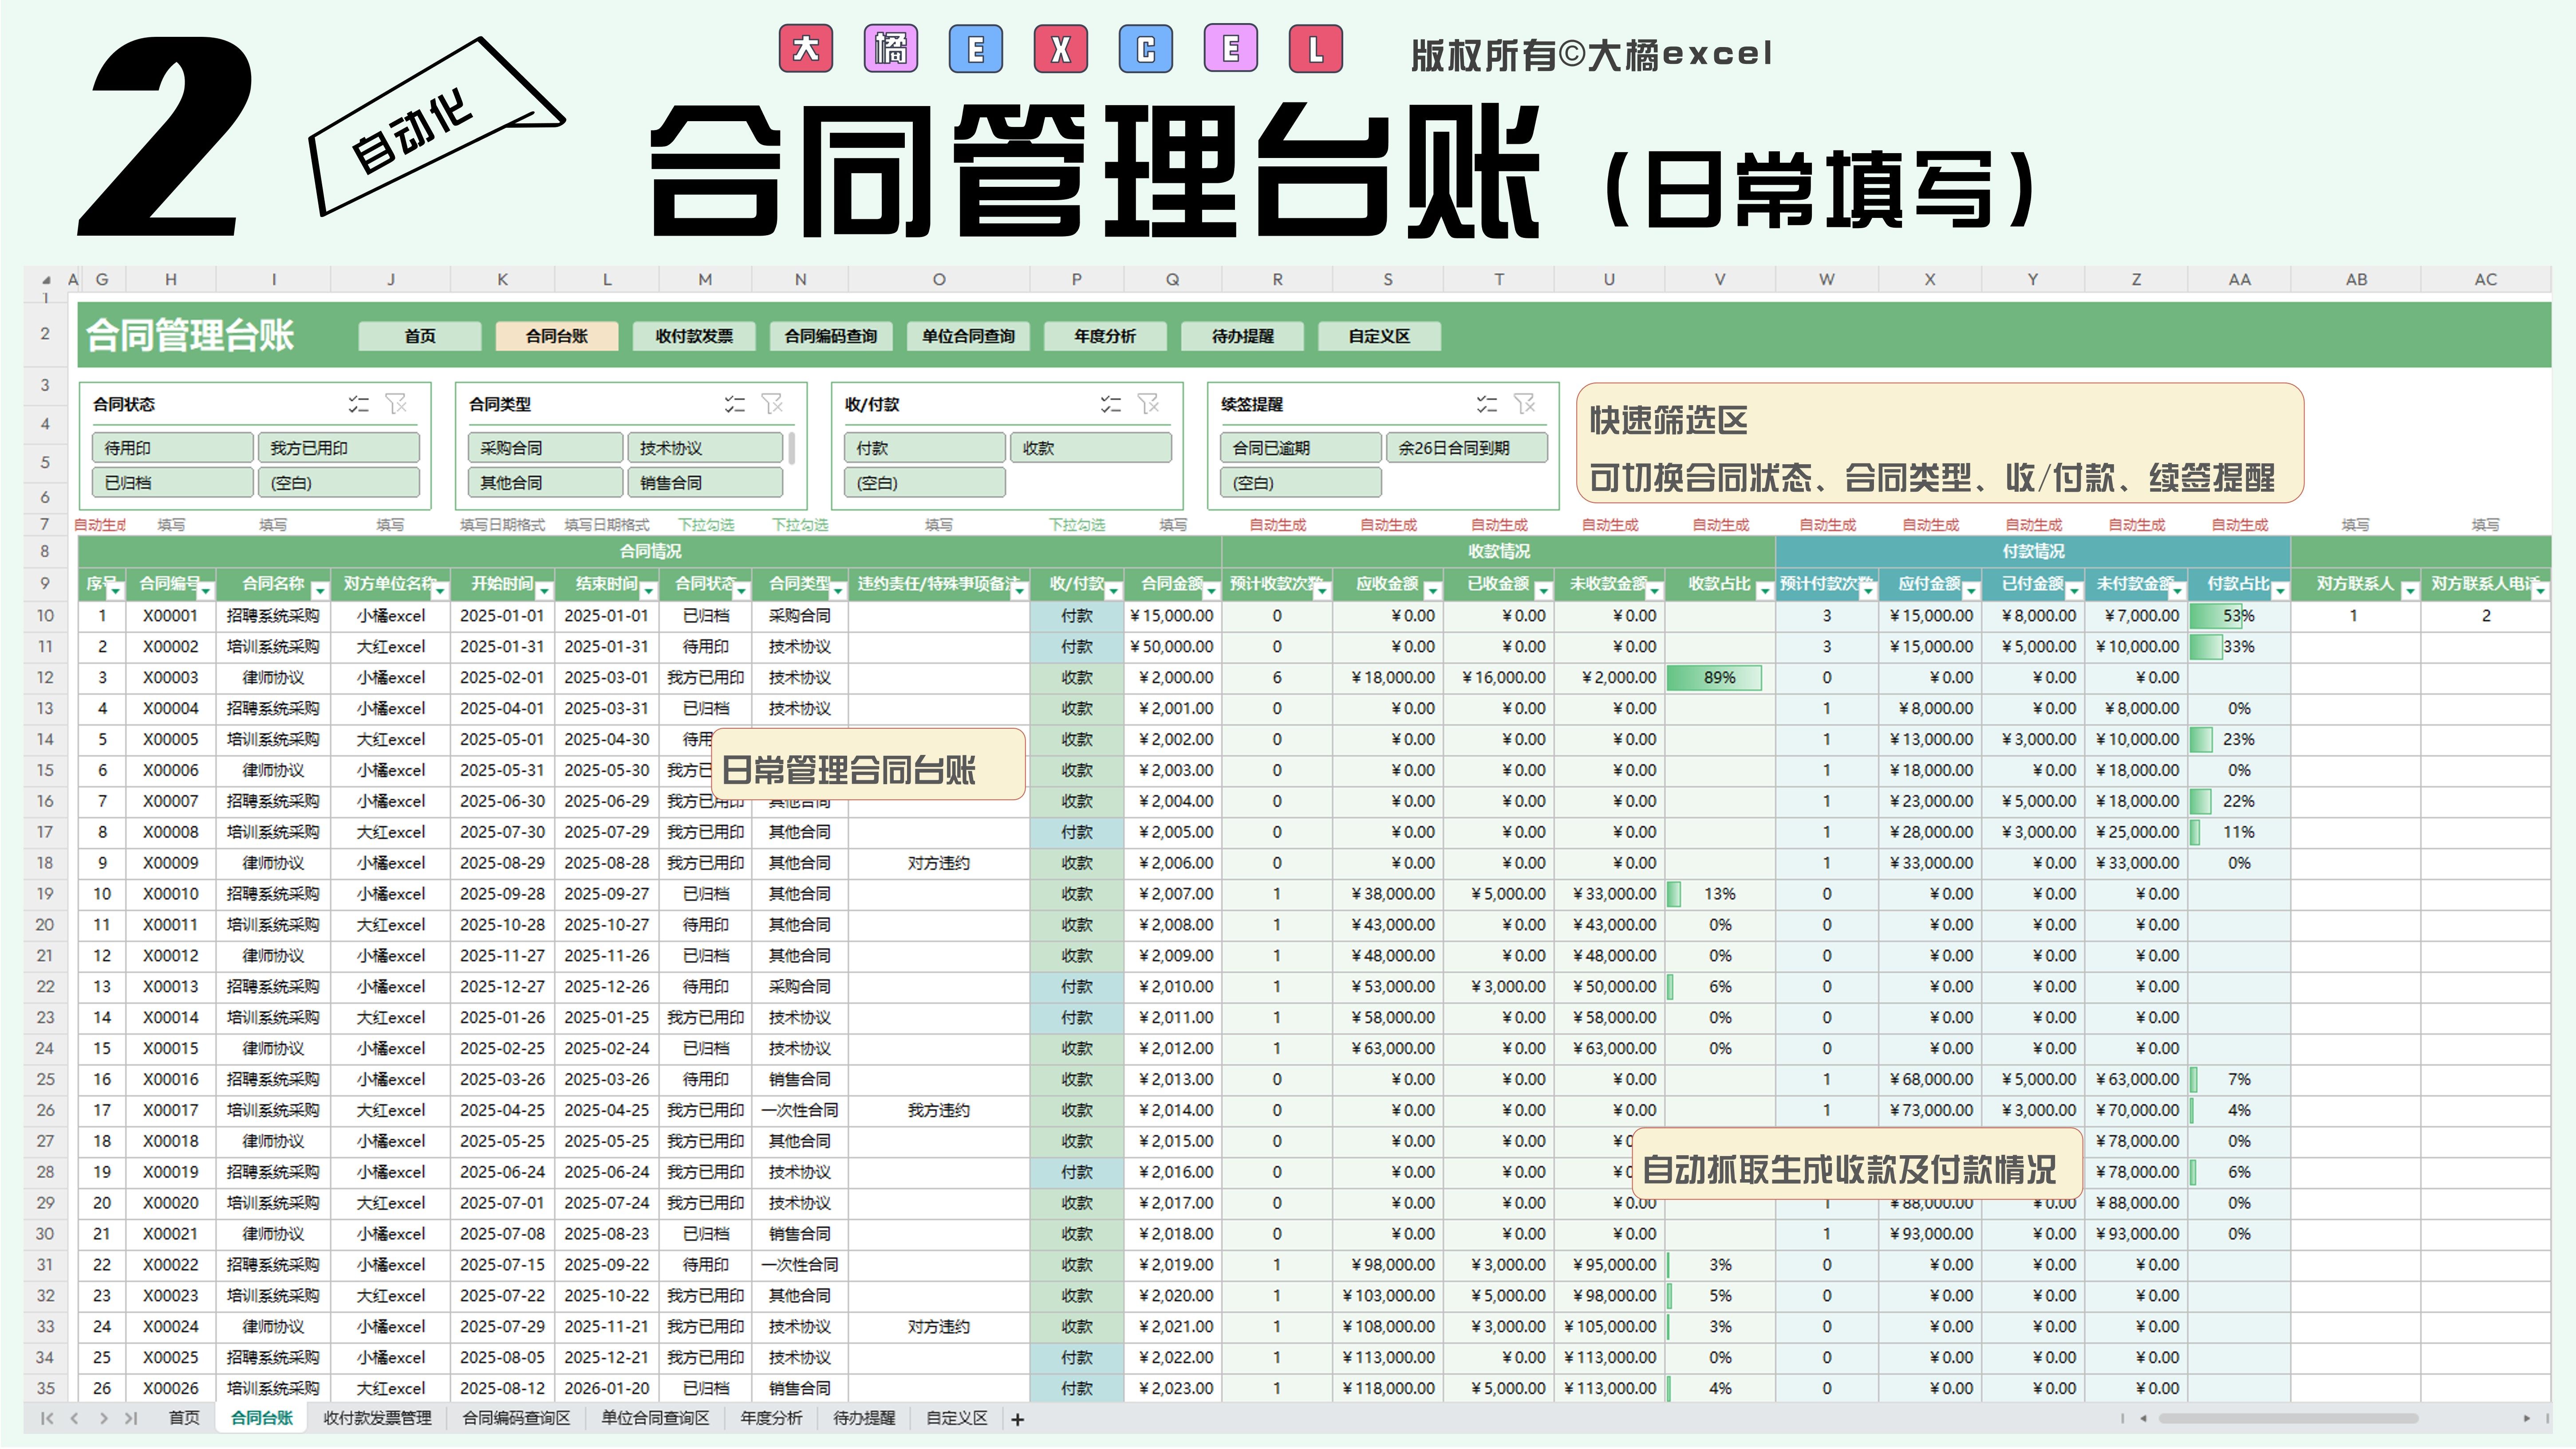
Task: Click multi-select icon in 合同类型 slicer
Action: click(x=734, y=404)
